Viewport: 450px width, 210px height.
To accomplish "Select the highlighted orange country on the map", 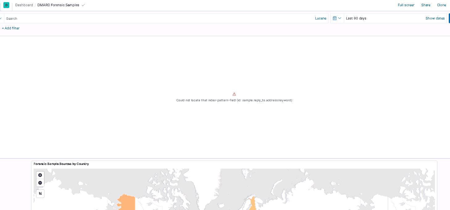I will click(x=127, y=202).
